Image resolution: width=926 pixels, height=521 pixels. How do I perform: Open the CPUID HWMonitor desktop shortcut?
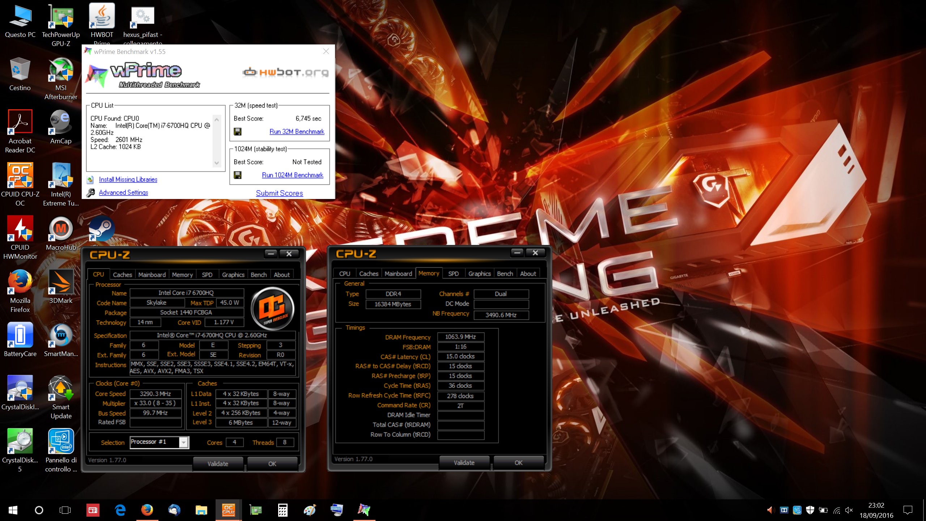click(20, 238)
